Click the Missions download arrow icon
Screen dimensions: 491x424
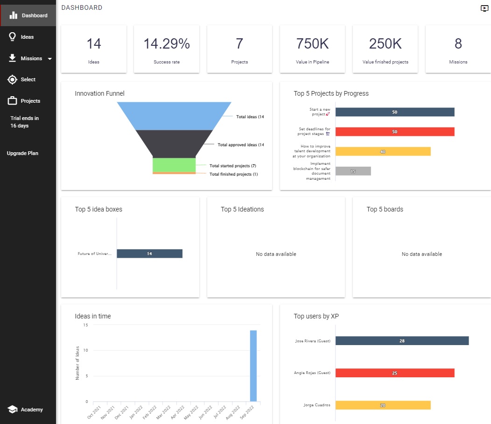point(13,58)
